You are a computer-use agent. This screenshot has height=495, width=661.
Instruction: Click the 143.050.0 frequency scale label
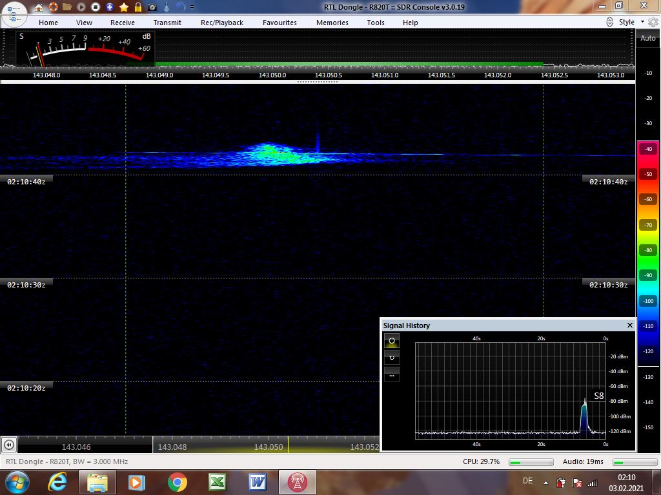[272, 75]
